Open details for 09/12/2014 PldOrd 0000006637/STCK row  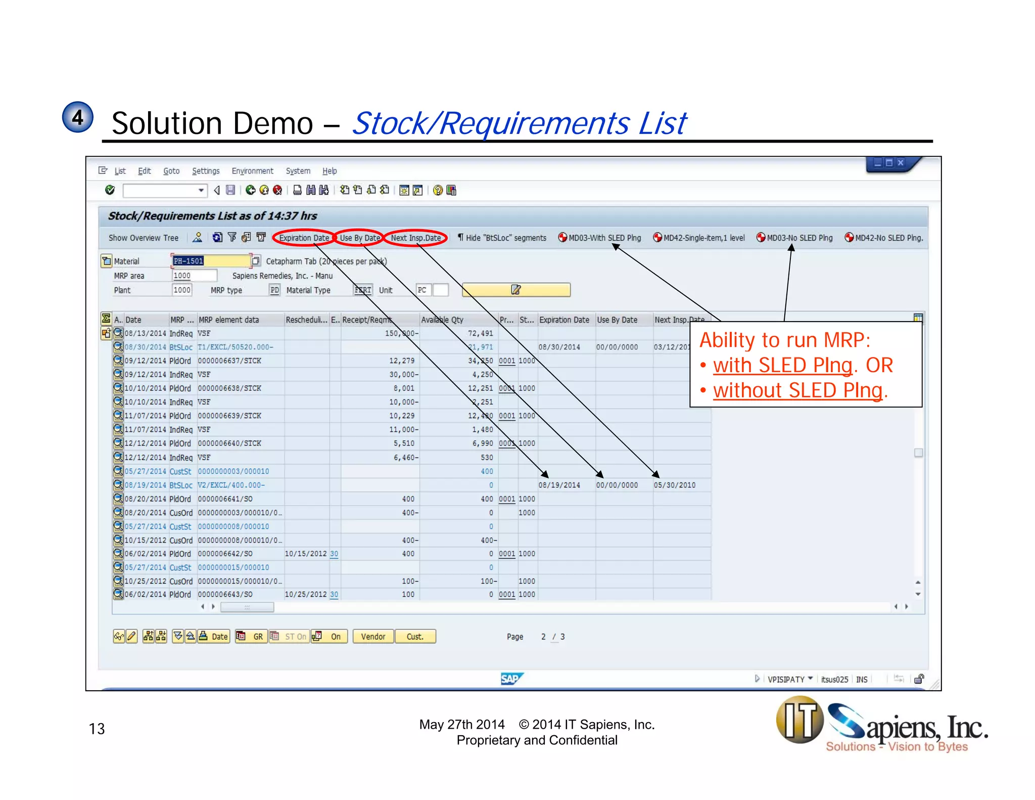pos(118,361)
